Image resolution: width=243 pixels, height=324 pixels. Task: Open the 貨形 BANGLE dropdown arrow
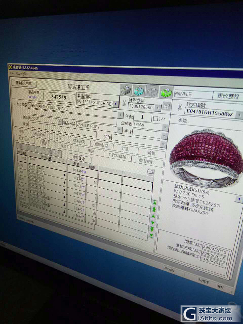(x=60, y=122)
